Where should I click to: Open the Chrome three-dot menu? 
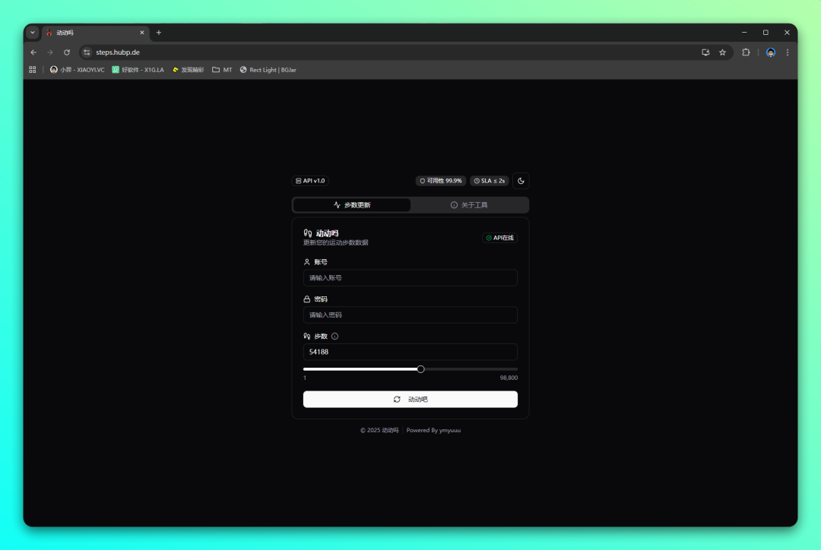click(x=788, y=52)
